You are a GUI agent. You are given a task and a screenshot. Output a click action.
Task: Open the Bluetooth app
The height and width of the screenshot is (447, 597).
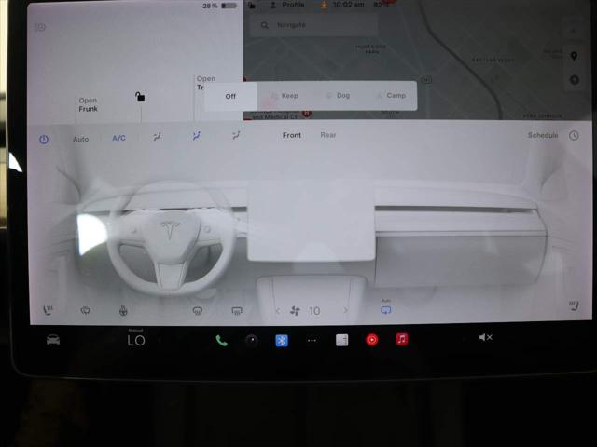(282, 340)
